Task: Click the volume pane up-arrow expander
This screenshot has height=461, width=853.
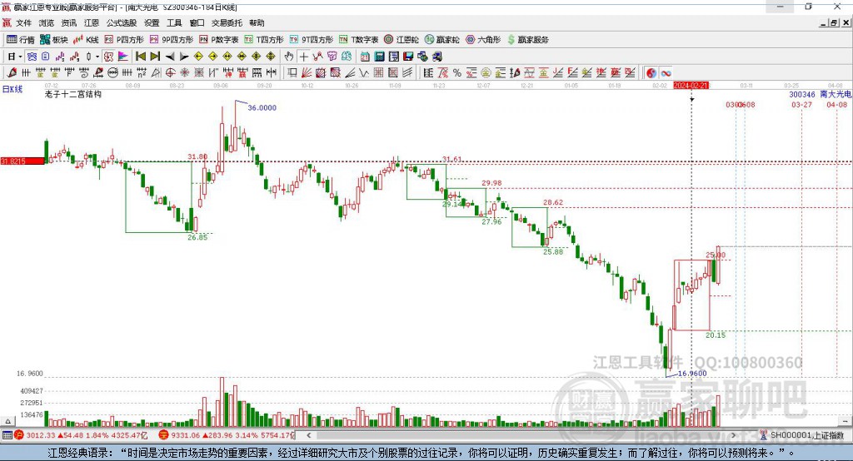Action: point(7,421)
